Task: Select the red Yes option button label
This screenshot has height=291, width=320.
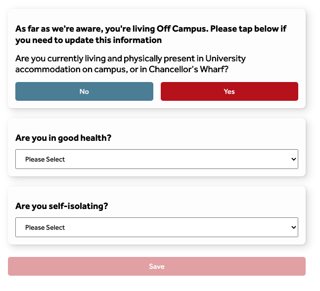Action: tap(229, 91)
